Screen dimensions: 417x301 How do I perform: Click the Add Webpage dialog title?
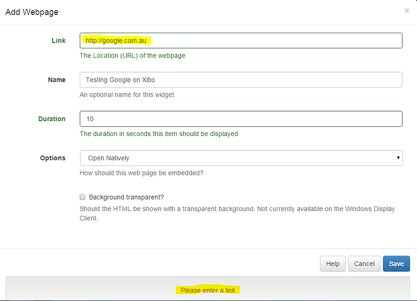click(31, 12)
